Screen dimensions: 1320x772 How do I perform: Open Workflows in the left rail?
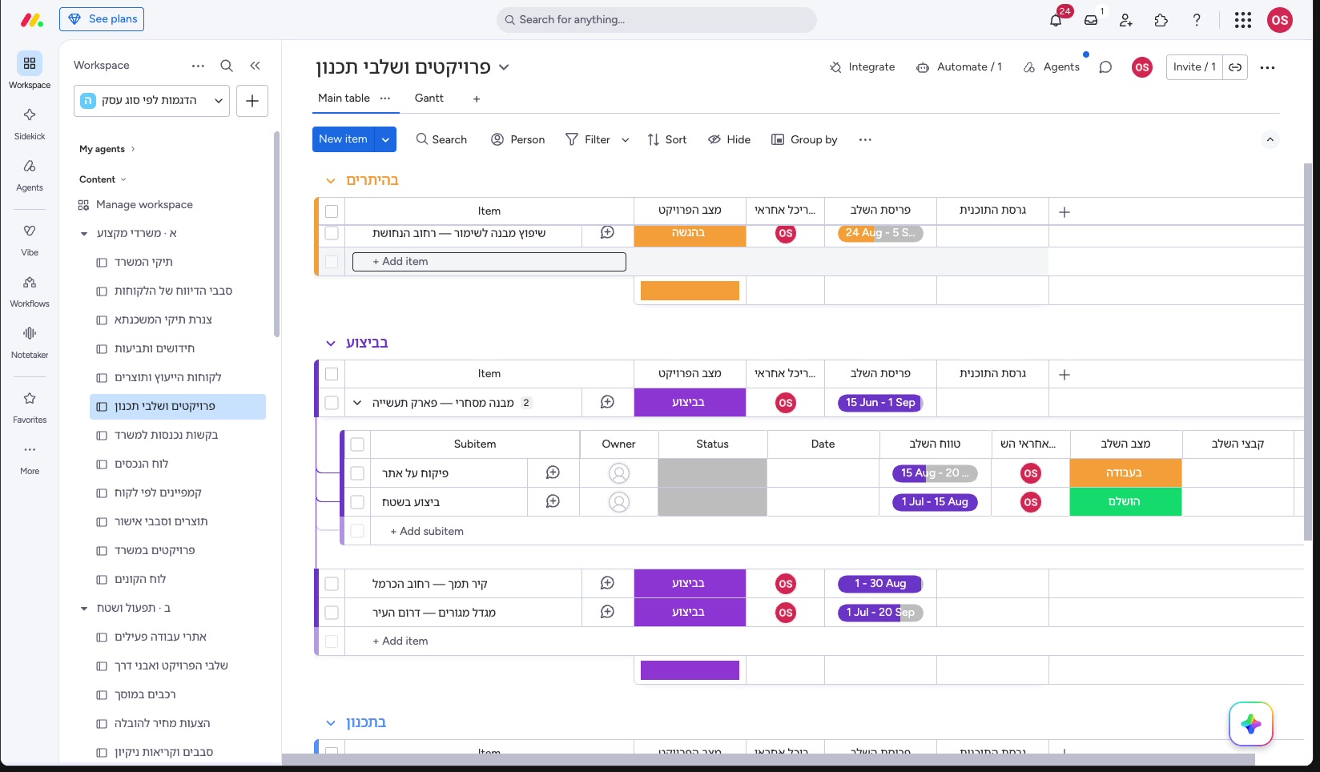tap(30, 290)
